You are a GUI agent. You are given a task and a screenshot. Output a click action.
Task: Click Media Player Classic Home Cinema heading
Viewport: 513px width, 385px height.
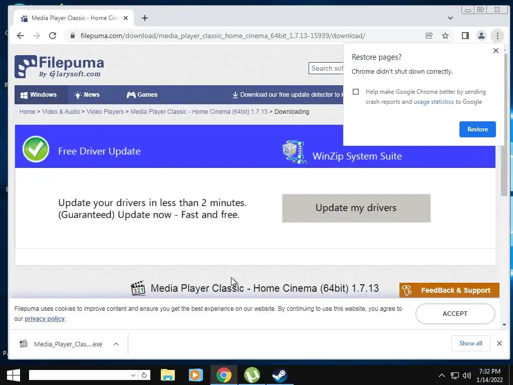265,288
